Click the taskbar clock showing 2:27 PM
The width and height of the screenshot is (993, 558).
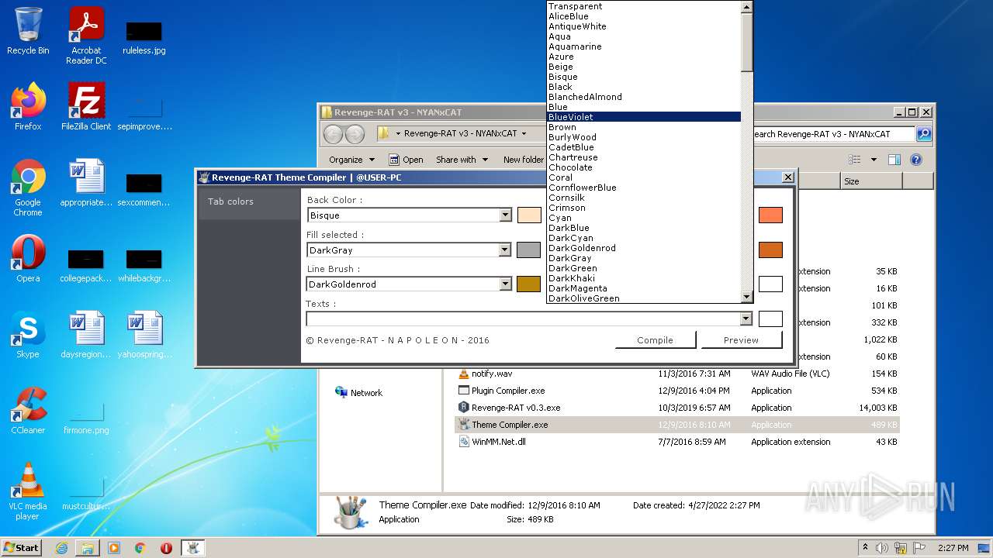click(953, 548)
